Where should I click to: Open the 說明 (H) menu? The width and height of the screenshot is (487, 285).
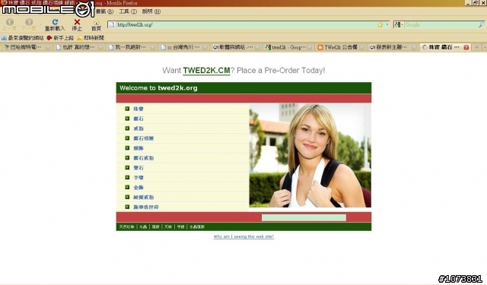coord(151,11)
